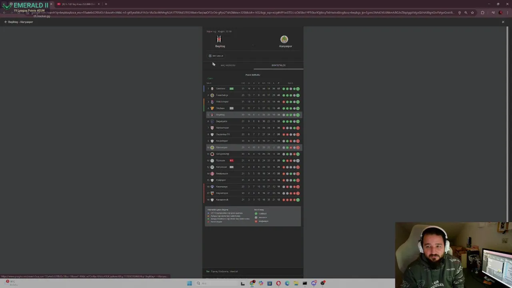Select Konyaspor row logo in standings
The height and width of the screenshot is (288, 512).
(x=212, y=167)
